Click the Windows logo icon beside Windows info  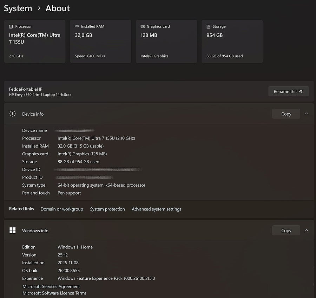pos(13,230)
